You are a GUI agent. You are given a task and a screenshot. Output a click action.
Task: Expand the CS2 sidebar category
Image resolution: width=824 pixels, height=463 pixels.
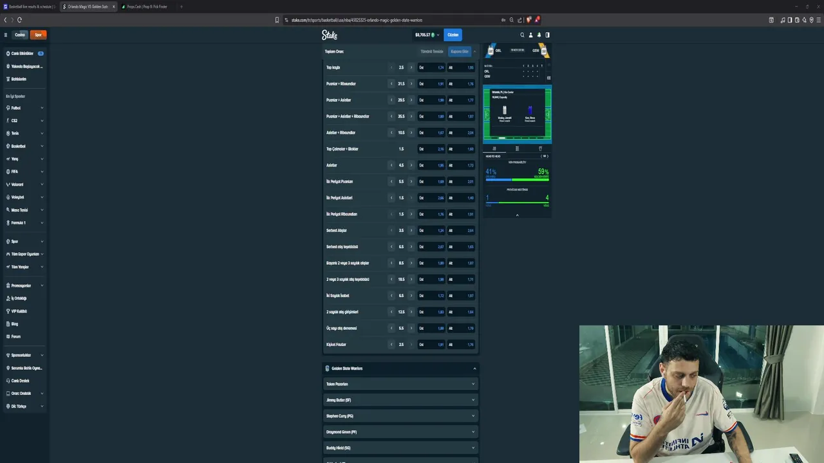(x=24, y=121)
